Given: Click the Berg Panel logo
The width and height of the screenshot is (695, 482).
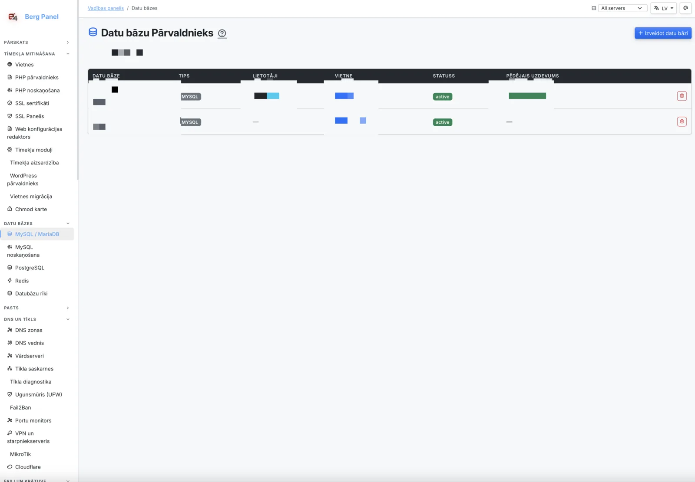Looking at the screenshot, I should coord(33,16).
